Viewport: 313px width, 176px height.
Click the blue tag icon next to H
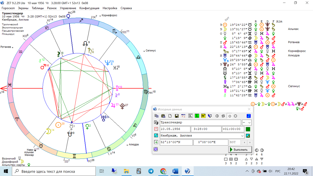(210, 116)
